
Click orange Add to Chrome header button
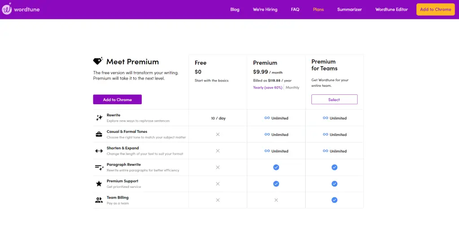436,9
